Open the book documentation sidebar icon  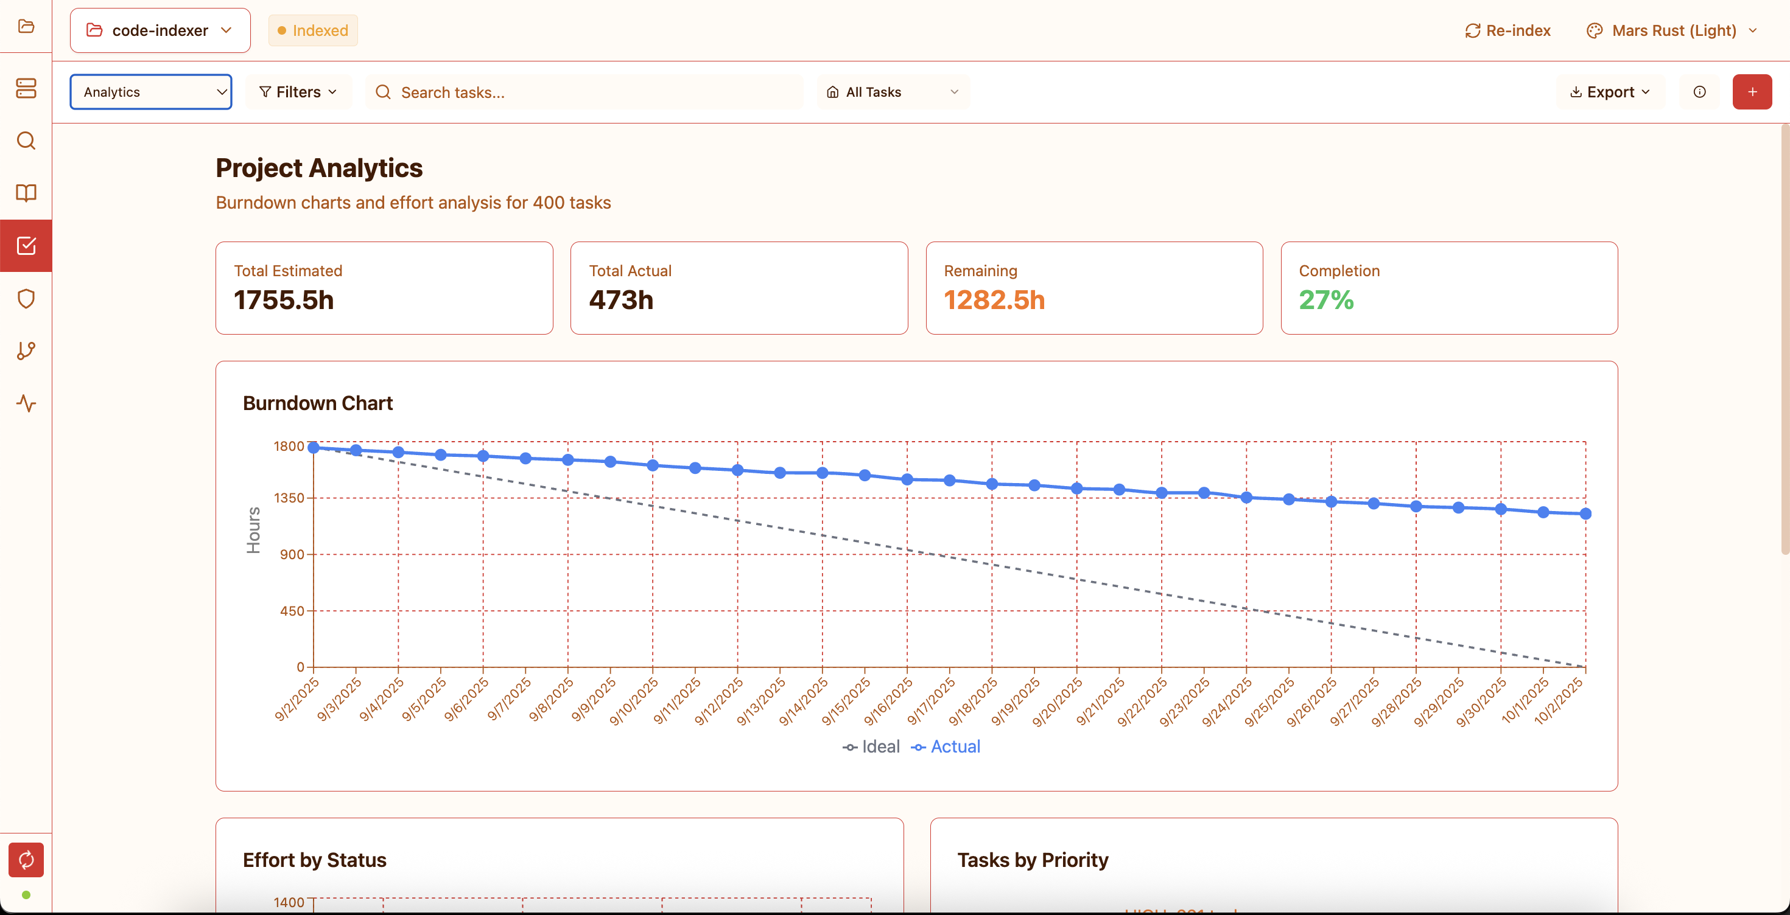coord(26,192)
